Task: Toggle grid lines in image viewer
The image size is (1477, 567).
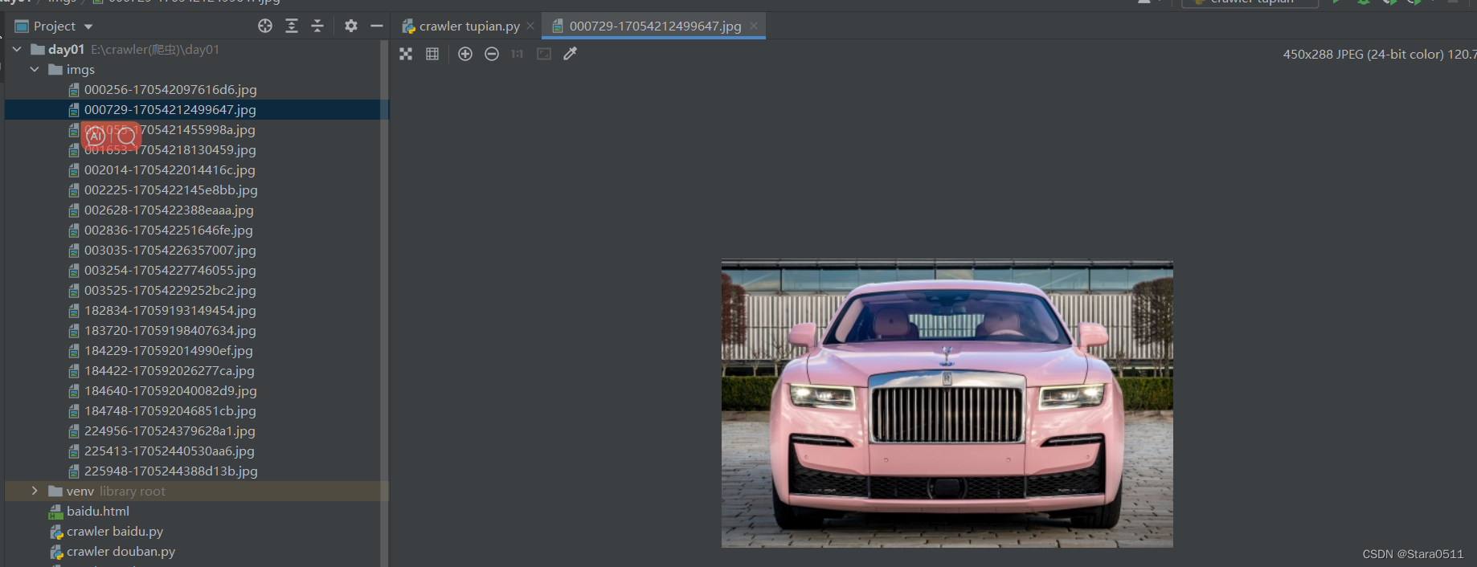Action: pyautogui.click(x=432, y=54)
